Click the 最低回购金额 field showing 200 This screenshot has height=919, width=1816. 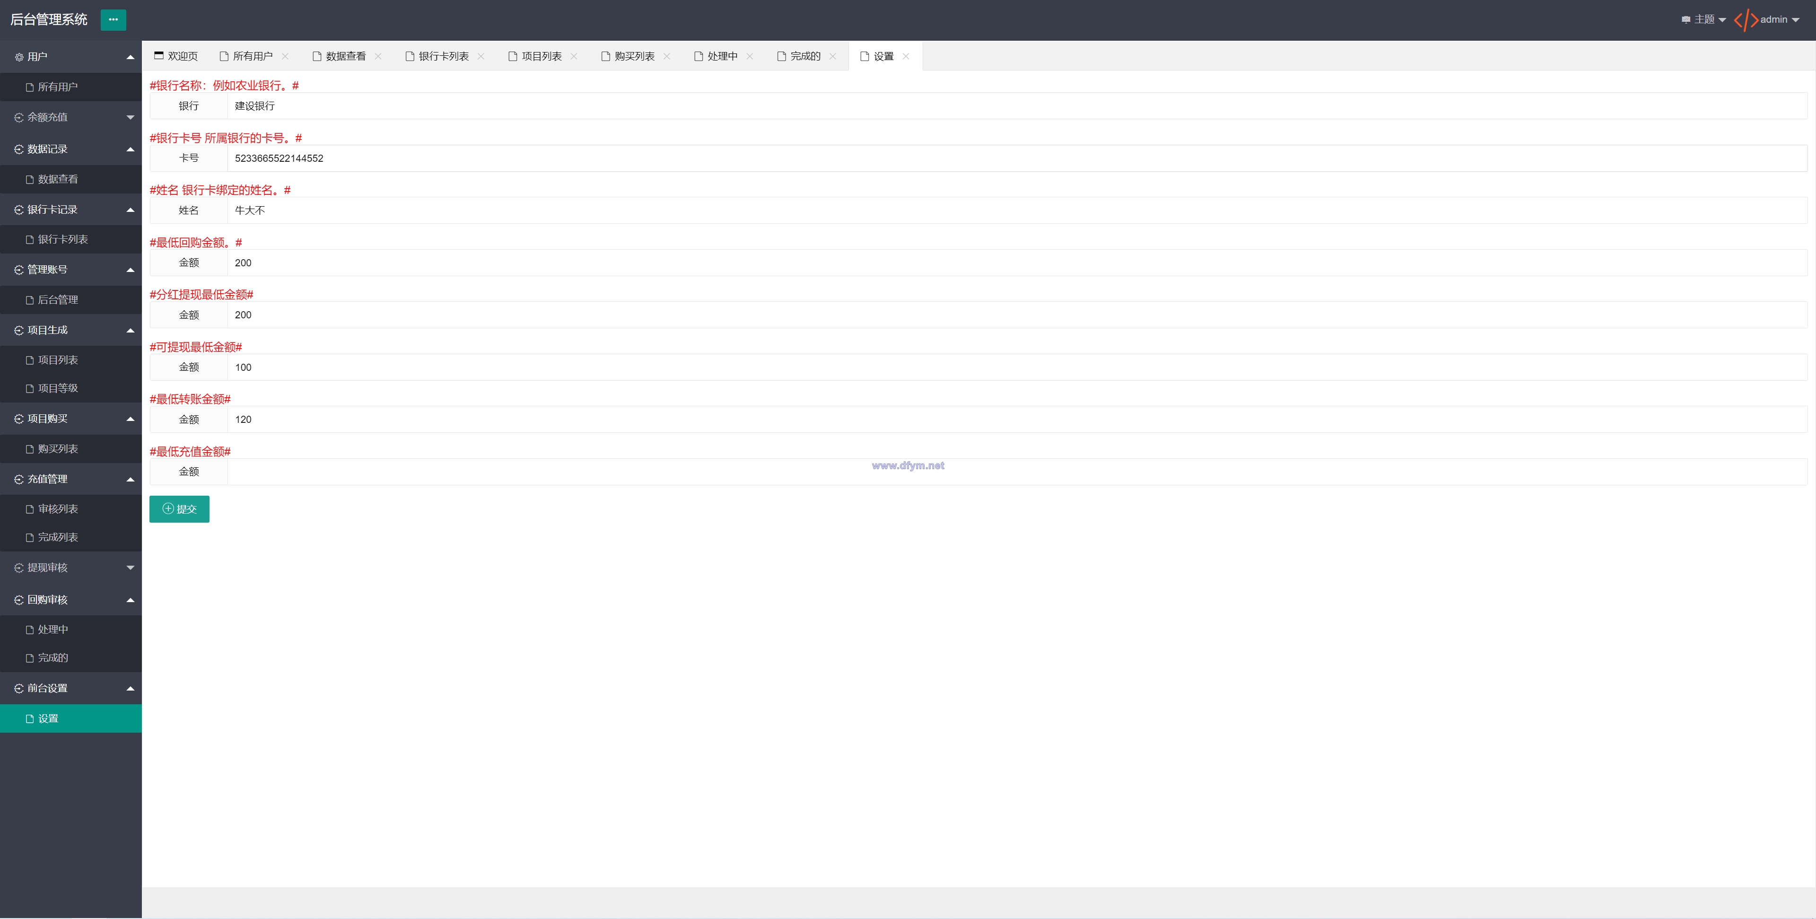1017,263
